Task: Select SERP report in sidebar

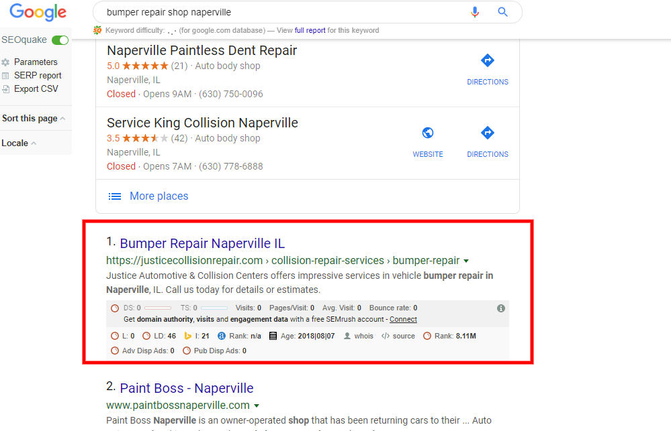Action: 38,76
